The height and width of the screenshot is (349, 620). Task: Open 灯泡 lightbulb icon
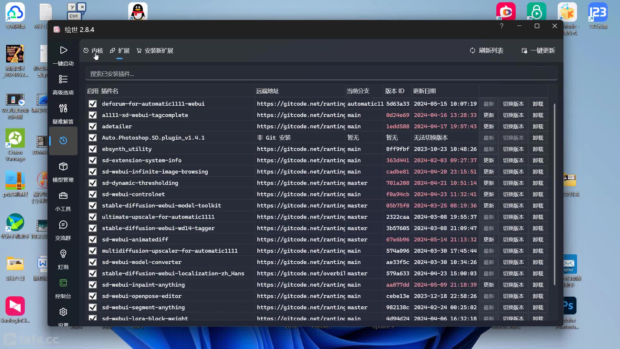tap(63, 254)
